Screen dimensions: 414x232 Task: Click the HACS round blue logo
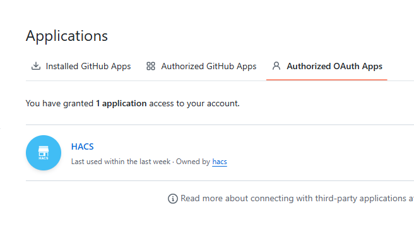(x=44, y=153)
